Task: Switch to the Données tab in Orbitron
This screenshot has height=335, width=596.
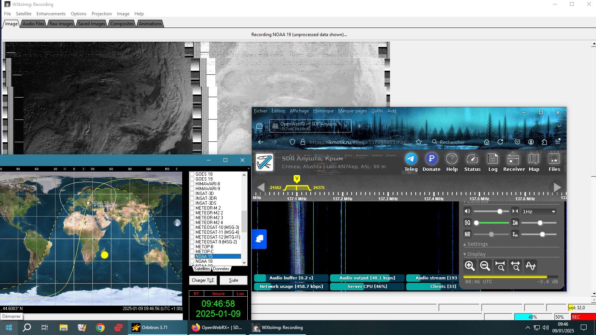Action: (x=221, y=269)
